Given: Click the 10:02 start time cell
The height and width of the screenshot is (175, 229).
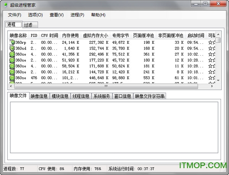Looking at the screenshot, I should click(195, 54).
